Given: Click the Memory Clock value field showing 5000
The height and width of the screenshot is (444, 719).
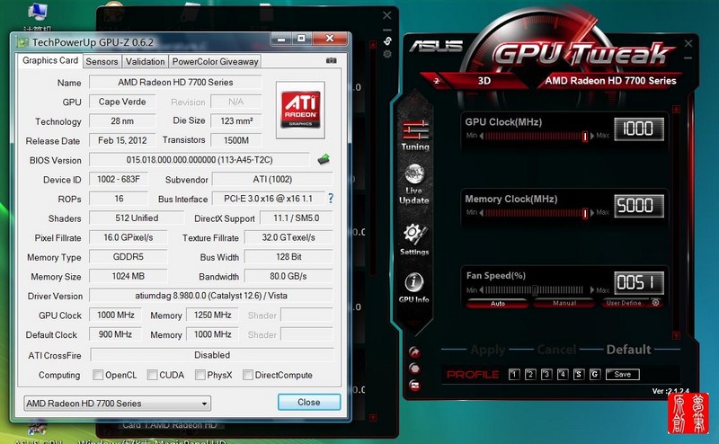Looking at the screenshot, I should click(639, 206).
